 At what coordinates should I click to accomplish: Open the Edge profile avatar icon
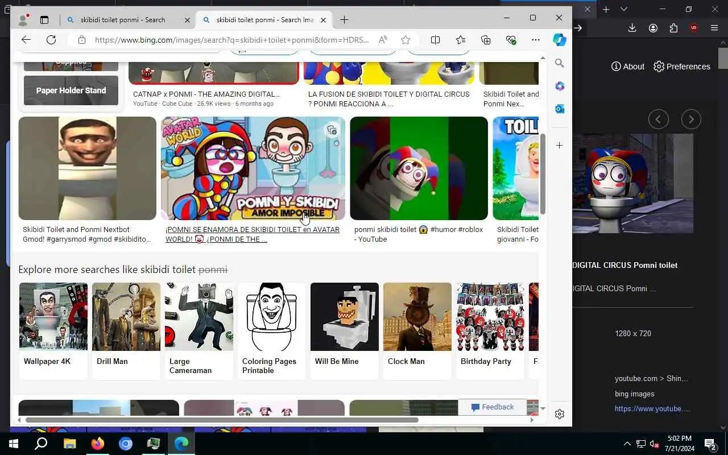click(23, 20)
